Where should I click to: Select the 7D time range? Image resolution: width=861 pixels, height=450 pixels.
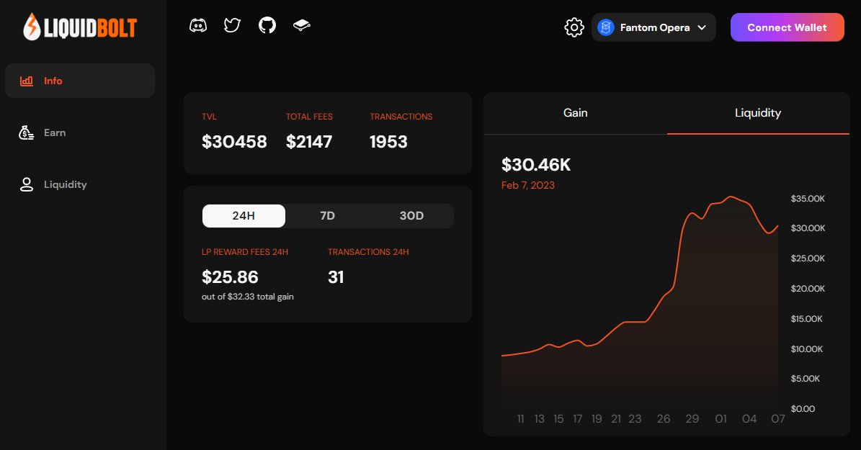pos(327,216)
